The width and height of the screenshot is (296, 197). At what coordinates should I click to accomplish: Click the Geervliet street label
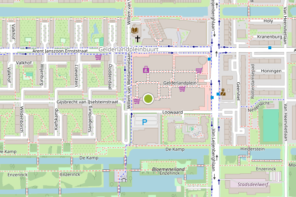(x=238, y=91)
